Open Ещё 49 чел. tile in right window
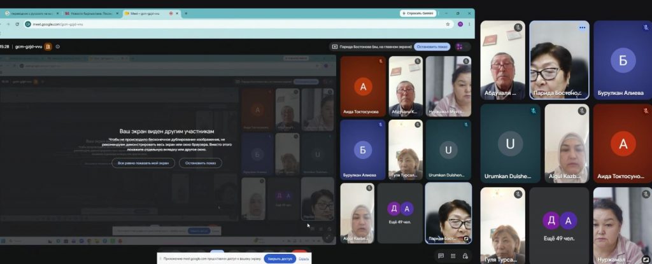The height and width of the screenshot is (264, 652). tap(559, 226)
